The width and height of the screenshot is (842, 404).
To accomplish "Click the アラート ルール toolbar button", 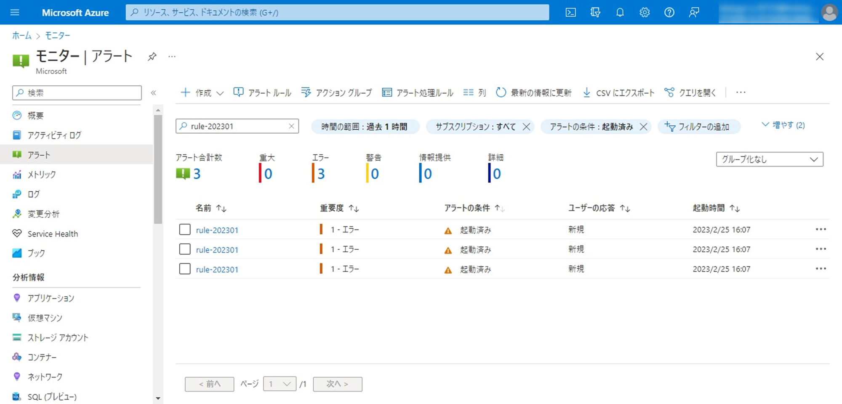I will coord(262,93).
